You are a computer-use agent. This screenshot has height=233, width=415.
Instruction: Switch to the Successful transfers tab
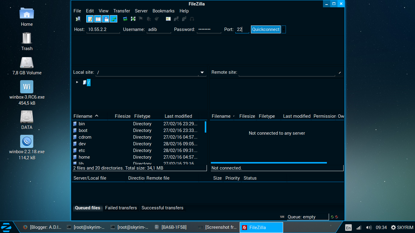point(163,208)
